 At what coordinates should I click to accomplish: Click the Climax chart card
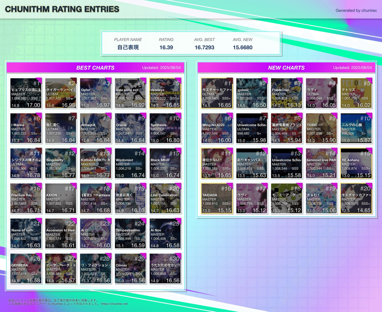(131, 268)
